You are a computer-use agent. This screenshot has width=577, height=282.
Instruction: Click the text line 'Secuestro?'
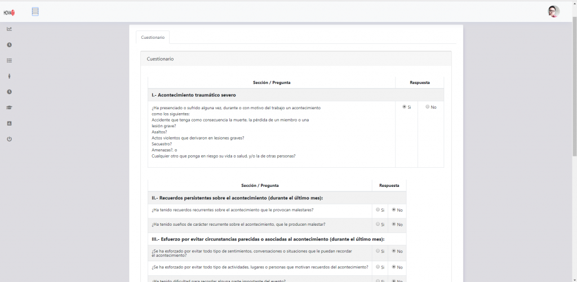tap(162, 144)
